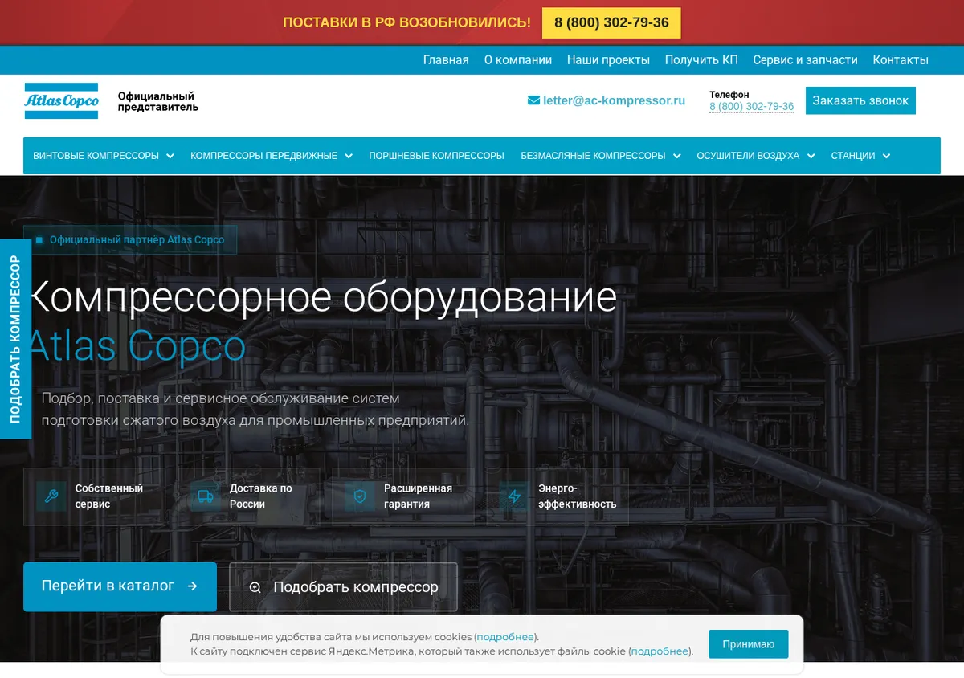
Task: Click the yellow 8 (800) 302-79-36 phone banner
Action: pos(611,22)
